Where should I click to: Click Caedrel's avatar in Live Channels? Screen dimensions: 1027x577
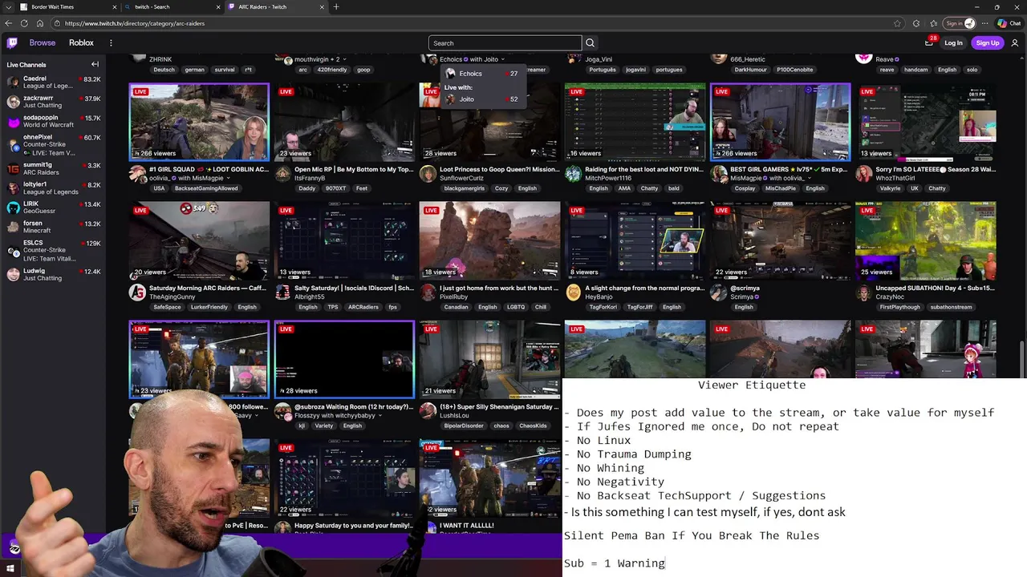tap(13, 83)
